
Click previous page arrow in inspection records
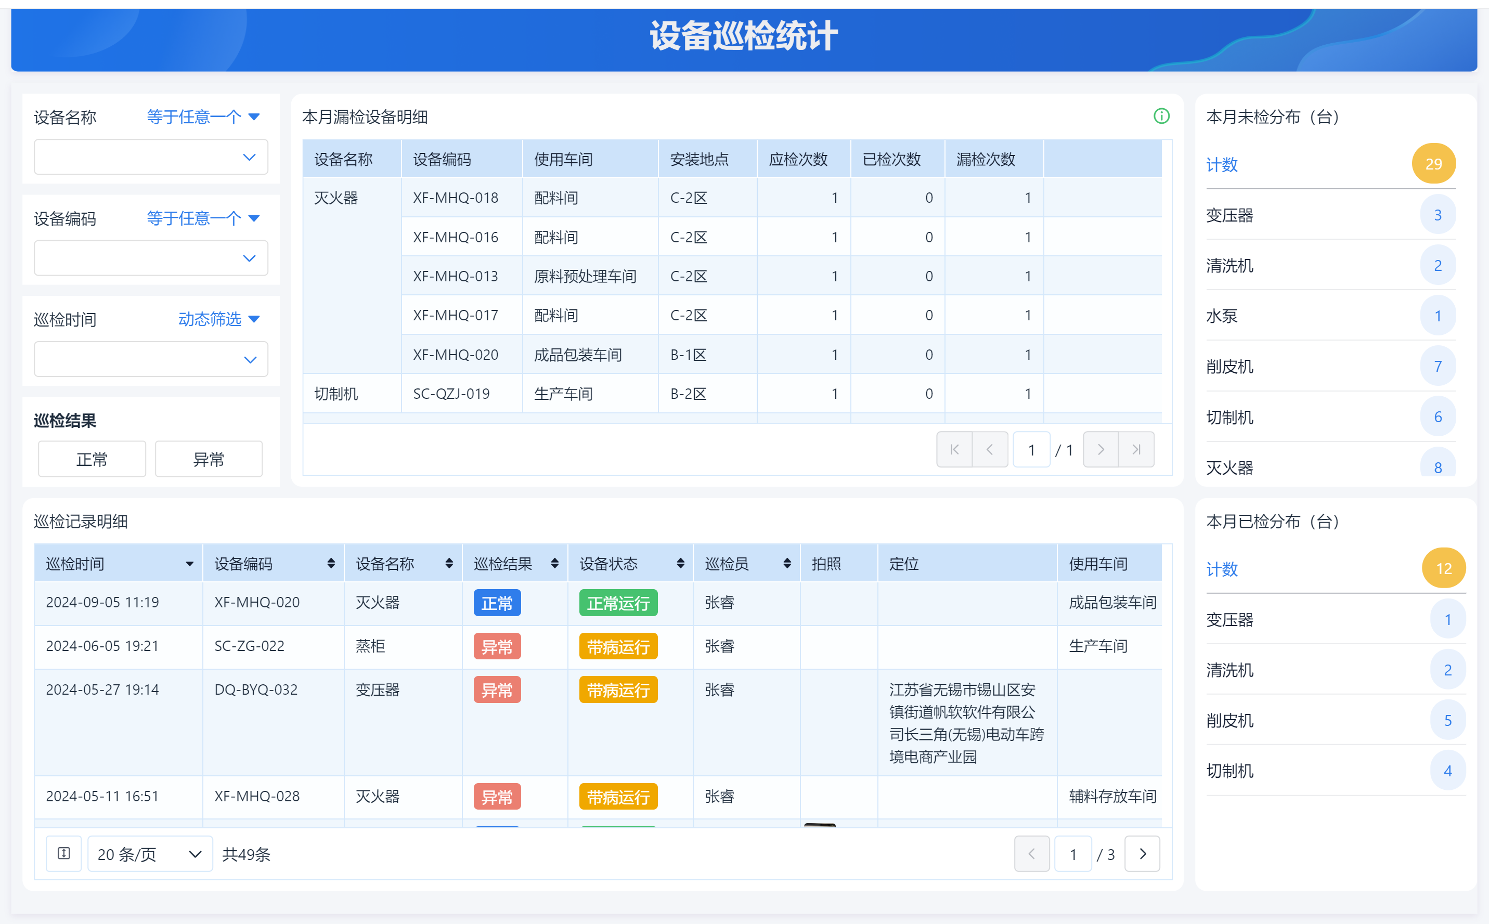coord(1032,853)
